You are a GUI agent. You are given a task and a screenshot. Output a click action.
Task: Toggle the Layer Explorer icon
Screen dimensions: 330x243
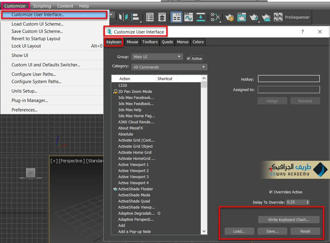162,17
